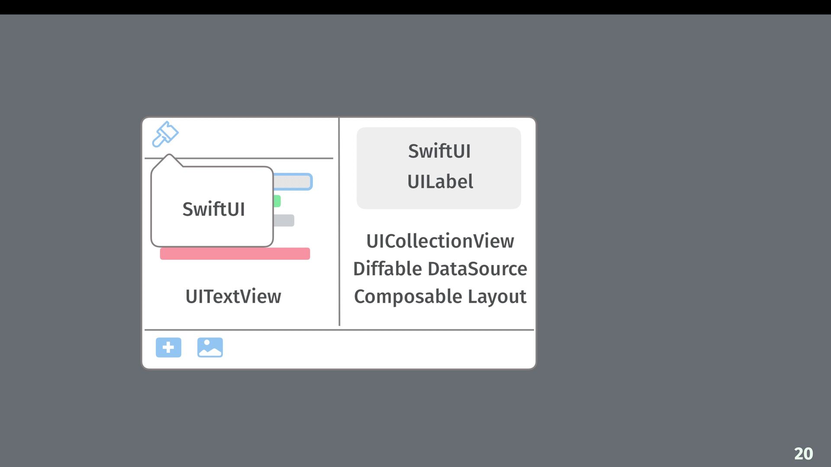831x467 pixels.
Task: Click the small green block
Action: point(277,201)
